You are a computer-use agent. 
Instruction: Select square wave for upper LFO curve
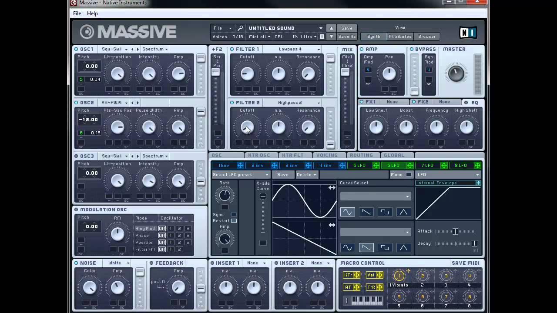click(385, 212)
